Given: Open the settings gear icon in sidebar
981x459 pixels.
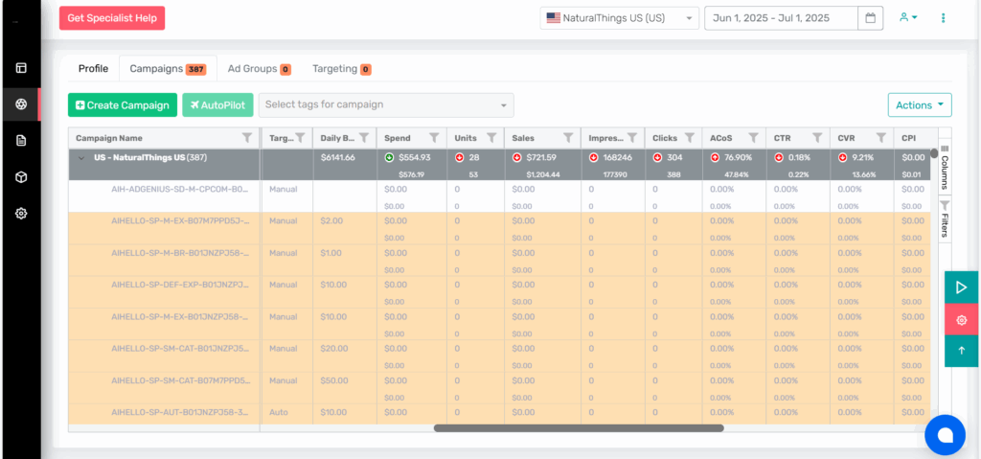Looking at the screenshot, I should [21, 214].
